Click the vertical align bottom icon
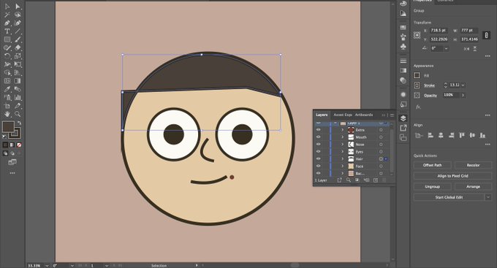 (x=482, y=135)
